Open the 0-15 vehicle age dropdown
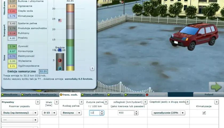Image resolution: width=224 pixels, height=128 pixels. coord(49,113)
